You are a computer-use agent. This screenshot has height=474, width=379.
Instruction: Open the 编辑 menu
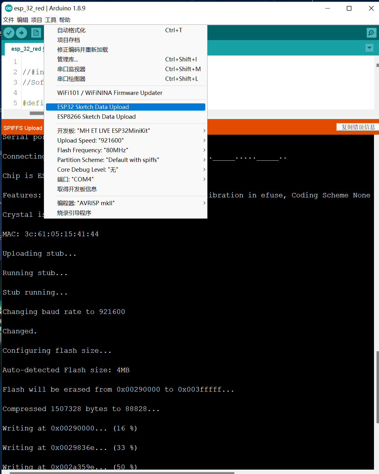pos(23,20)
